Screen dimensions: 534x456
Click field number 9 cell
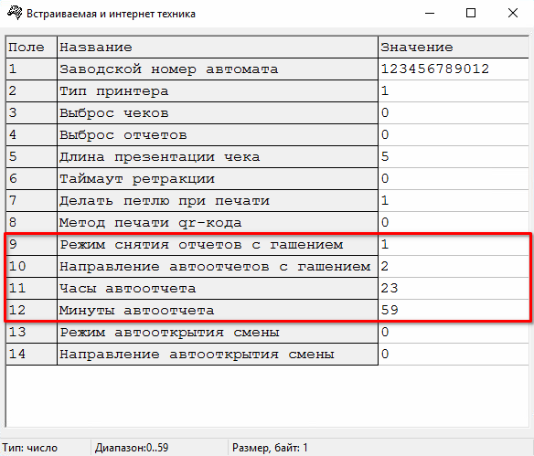click(x=31, y=244)
